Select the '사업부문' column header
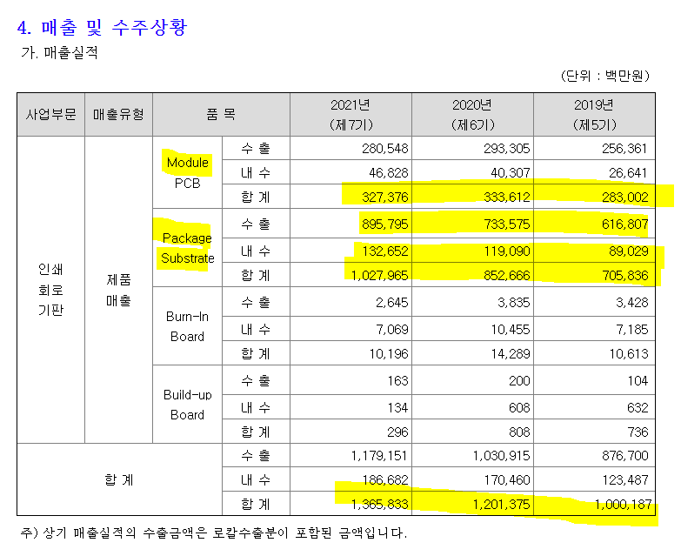 pyautogui.click(x=50, y=115)
